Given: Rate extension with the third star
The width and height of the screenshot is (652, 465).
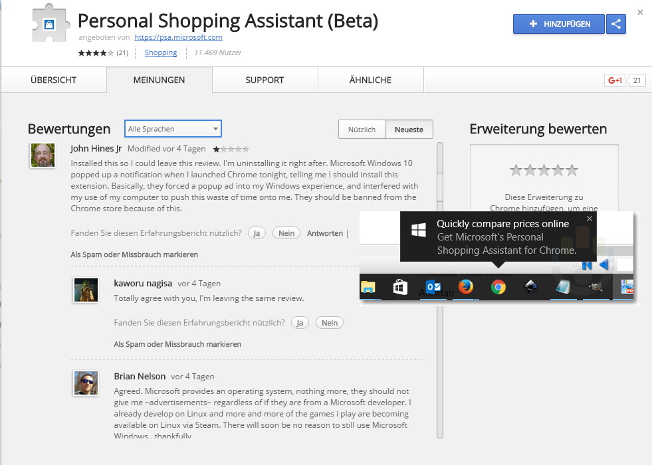Looking at the screenshot, I should coord(544,170).
